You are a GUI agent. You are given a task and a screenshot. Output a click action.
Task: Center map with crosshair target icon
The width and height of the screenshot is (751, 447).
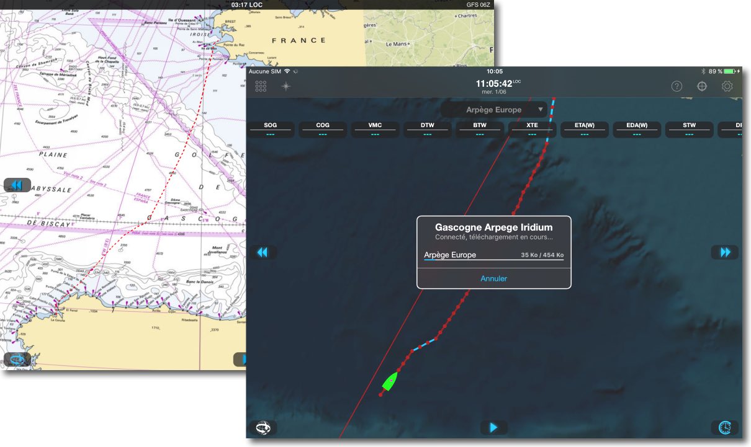click(702, 86)
